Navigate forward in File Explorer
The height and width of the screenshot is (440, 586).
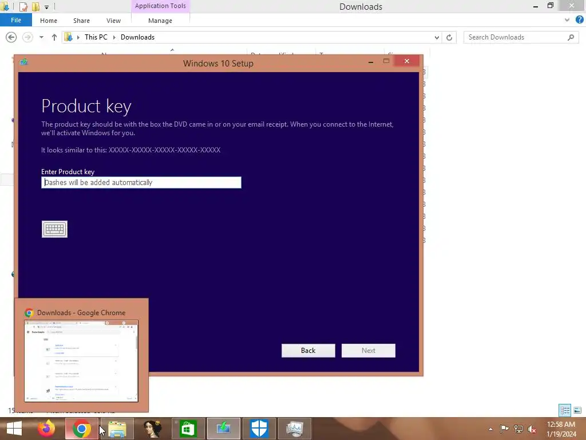tap(27, 37)
